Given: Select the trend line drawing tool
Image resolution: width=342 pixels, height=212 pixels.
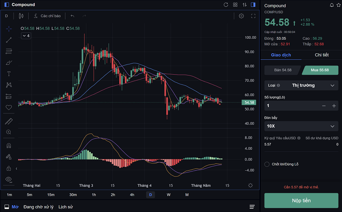Looking at the screenshot, I should 9,40.
